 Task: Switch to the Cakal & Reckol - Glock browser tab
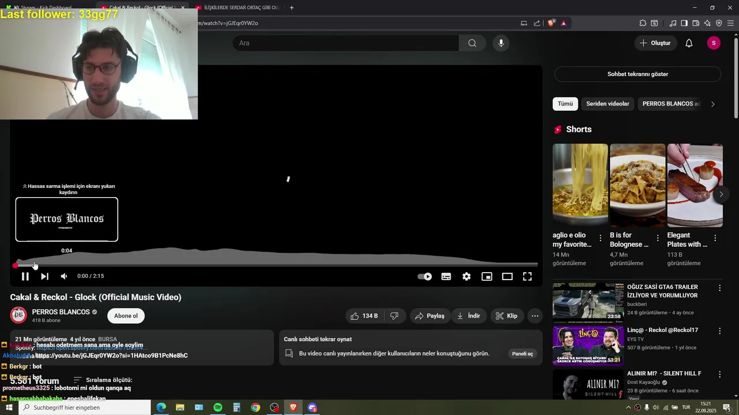[x=143, y=7]
